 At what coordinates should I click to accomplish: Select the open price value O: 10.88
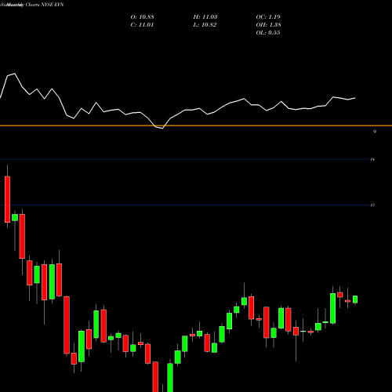[143, 17]
